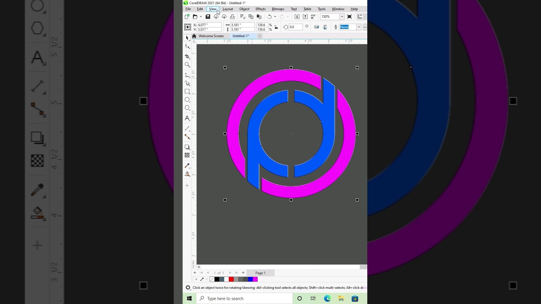Select the Page 1 tab
The image size is (541, 304).
[x=260, y=273]
